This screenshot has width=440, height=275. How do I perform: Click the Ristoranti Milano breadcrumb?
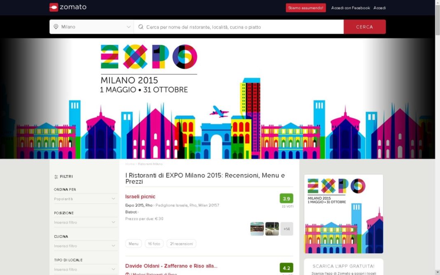point(150,164)
